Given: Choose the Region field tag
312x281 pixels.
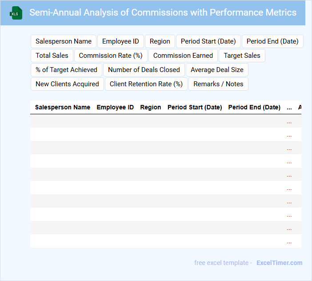Looking at the screenshot, I should (x=160, y=41).
